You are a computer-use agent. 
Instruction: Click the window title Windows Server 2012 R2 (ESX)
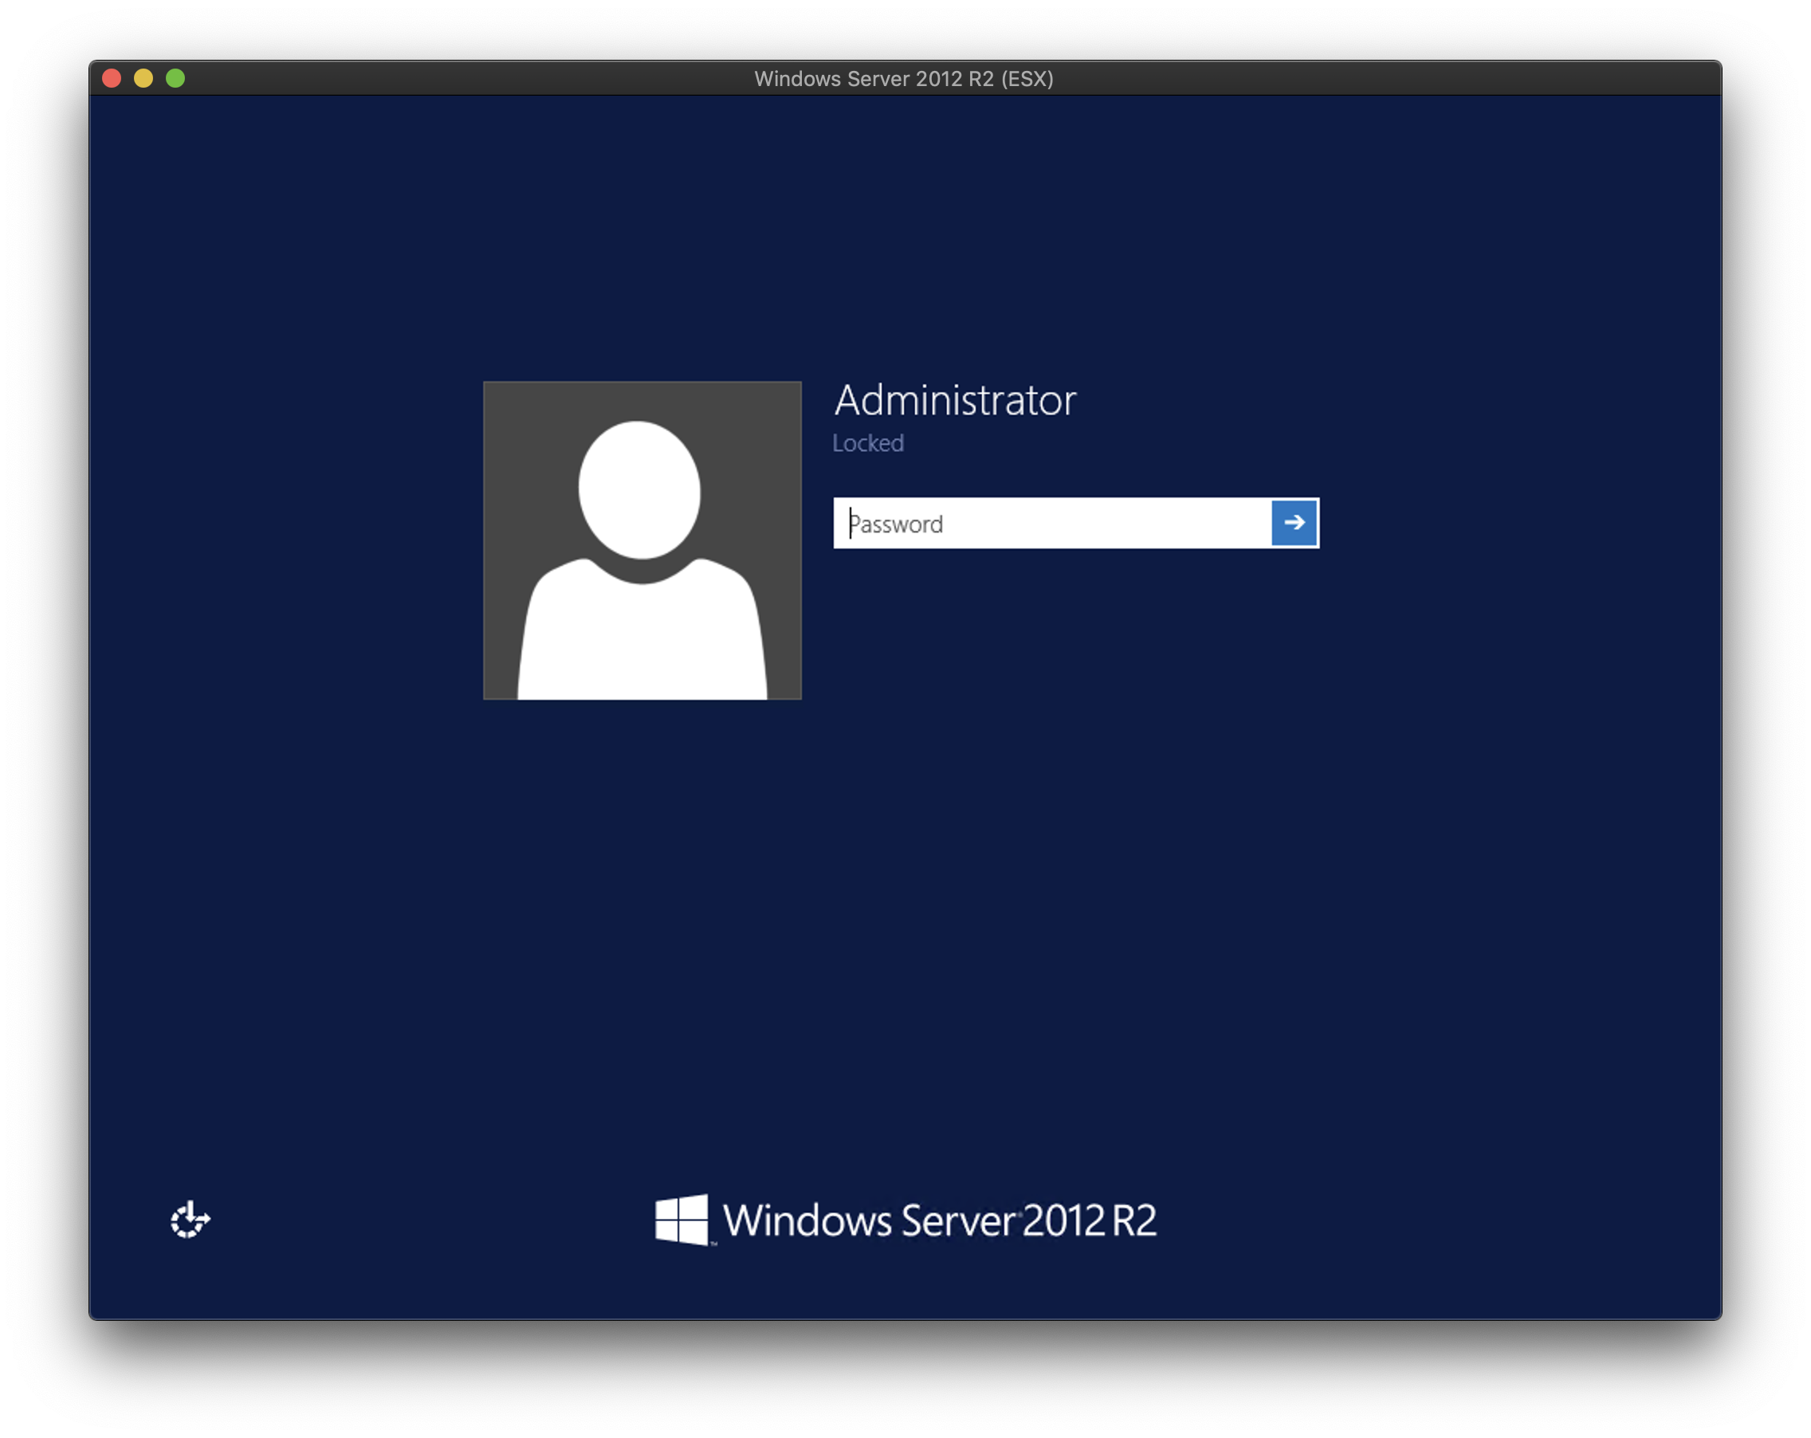(903, 79)
